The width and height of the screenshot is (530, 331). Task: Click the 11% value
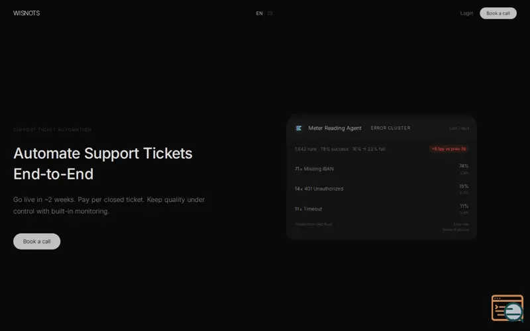click(x=464, y=206)
